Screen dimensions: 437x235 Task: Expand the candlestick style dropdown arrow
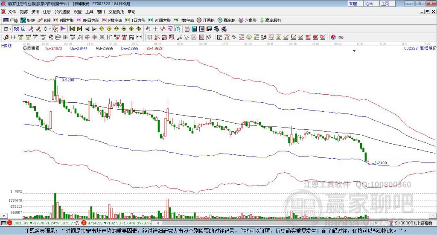click(x=50, y=29)
